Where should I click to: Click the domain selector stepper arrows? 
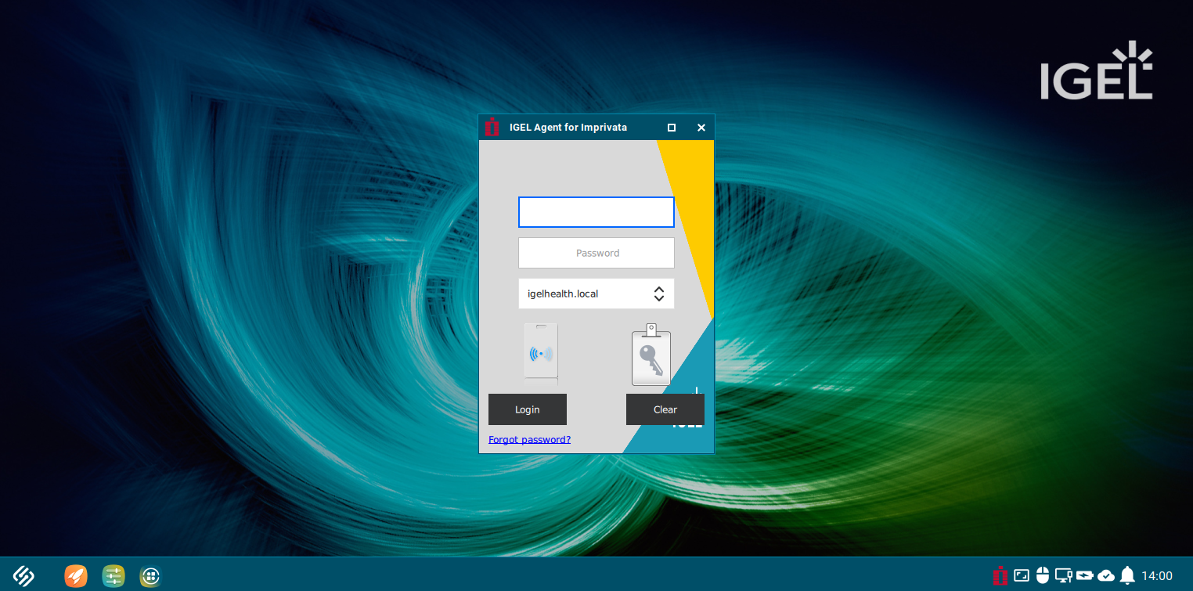[x=660, y=294]
